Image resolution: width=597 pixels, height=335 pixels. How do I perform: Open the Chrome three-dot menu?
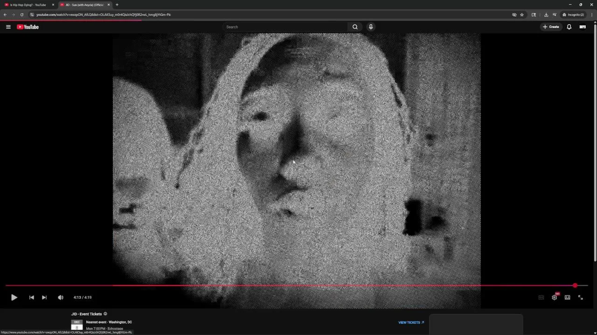[592, 14]
